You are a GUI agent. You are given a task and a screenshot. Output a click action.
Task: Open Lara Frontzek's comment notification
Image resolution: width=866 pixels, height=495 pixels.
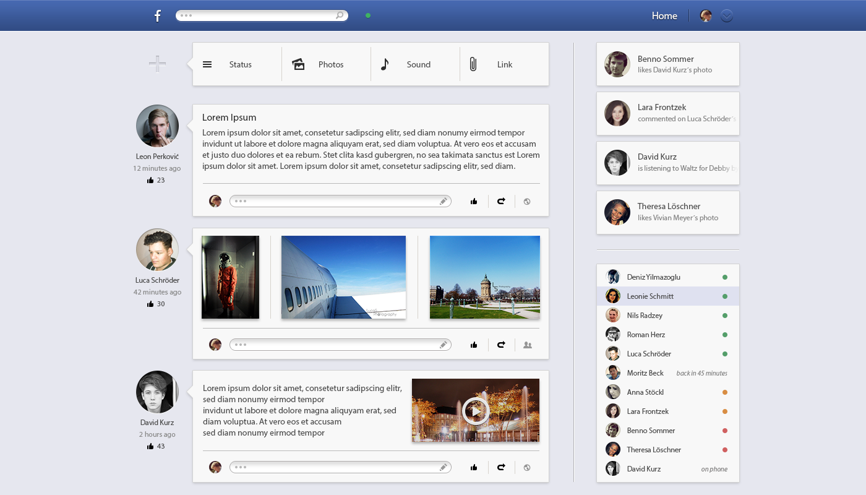(x=667, y=114)
